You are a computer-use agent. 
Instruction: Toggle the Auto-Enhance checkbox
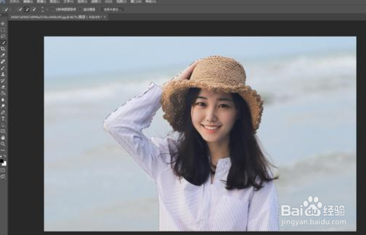81,10
